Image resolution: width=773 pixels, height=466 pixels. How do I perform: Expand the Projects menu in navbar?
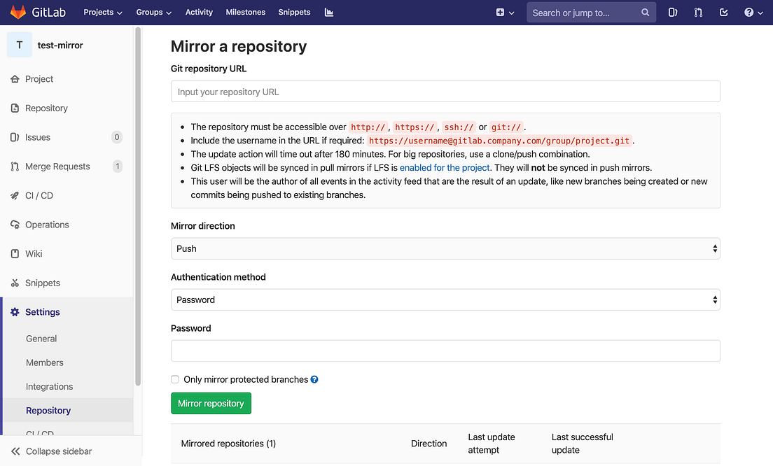103,12
